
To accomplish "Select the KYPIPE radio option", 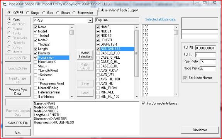I will pos(9,13).
